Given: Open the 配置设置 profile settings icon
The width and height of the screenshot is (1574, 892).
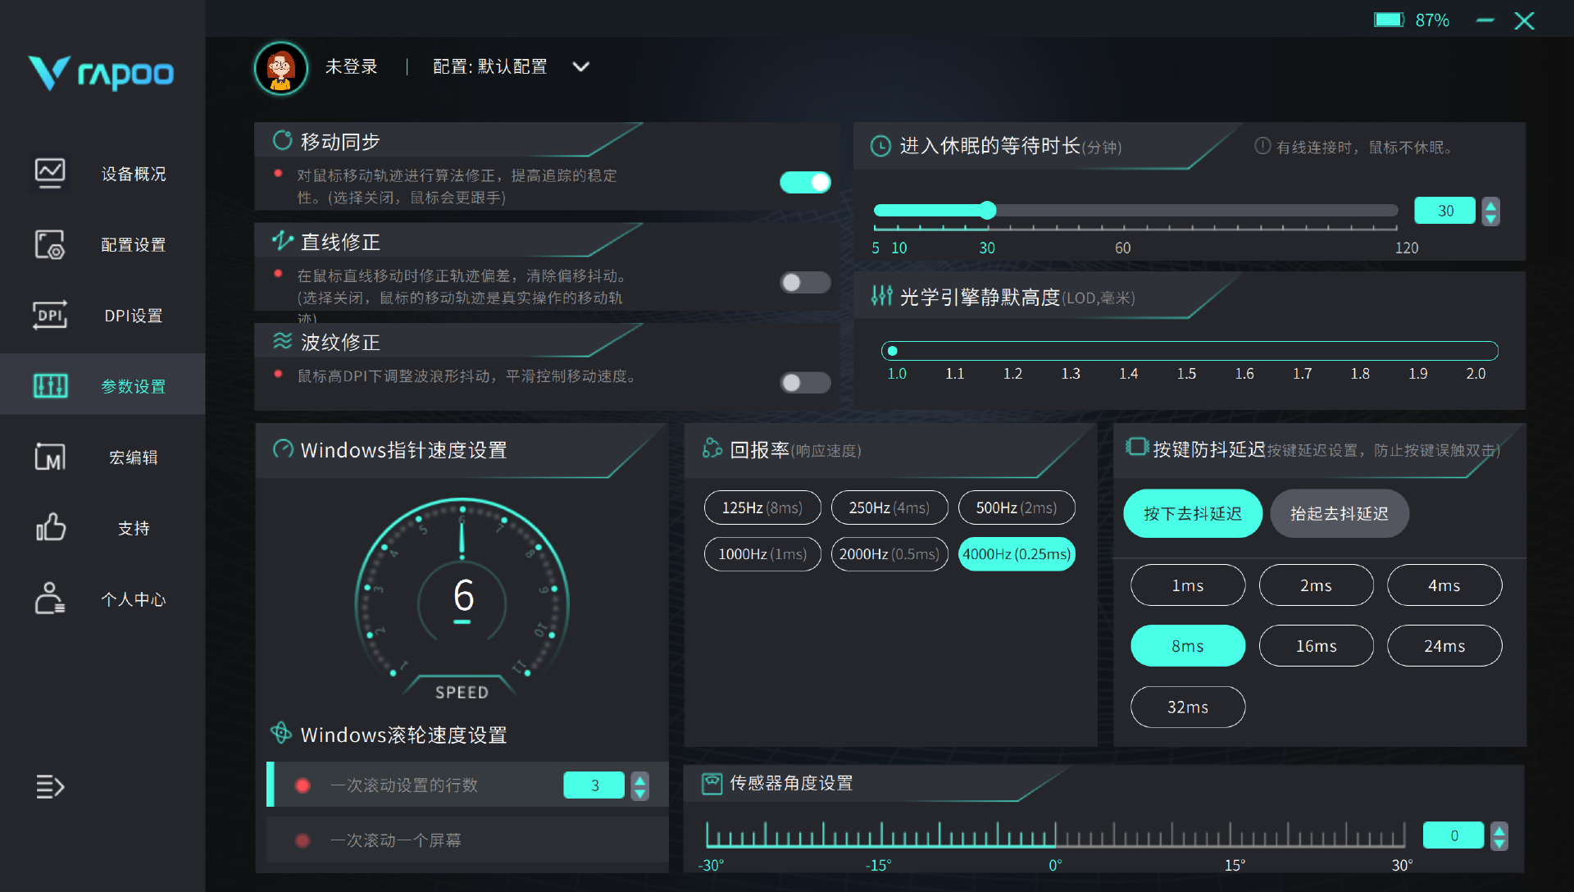Looking at the screenshot, I should 50,244.
